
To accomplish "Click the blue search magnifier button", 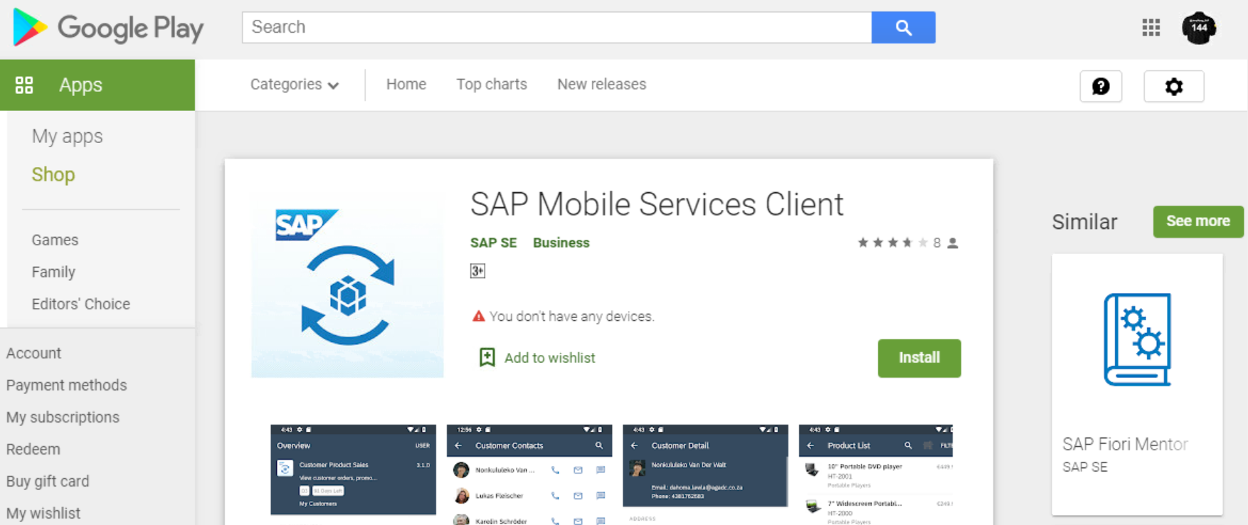I will click(x=903, y=28).
